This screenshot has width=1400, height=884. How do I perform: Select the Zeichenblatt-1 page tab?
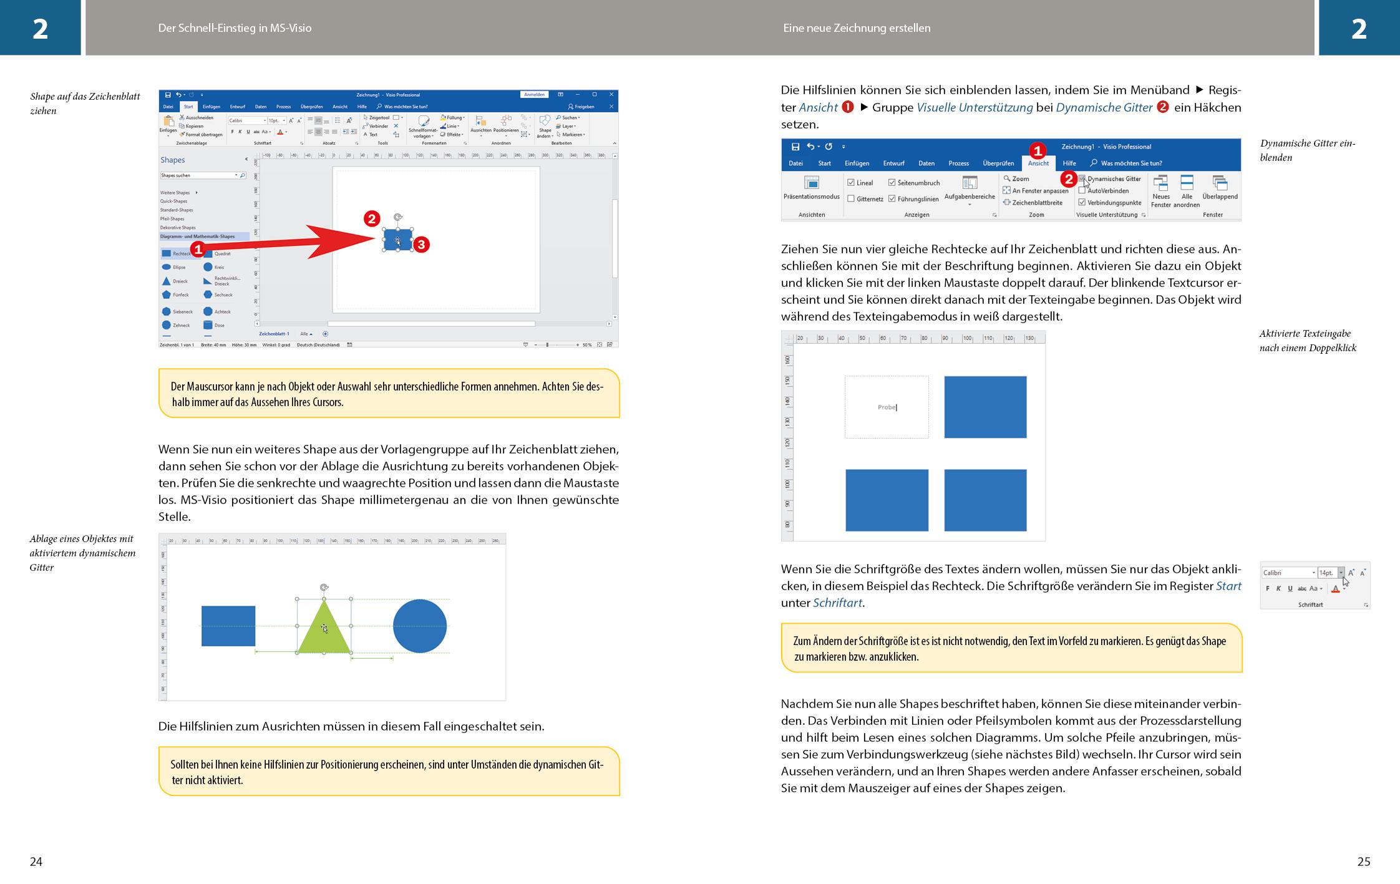[x=274, y=334]
